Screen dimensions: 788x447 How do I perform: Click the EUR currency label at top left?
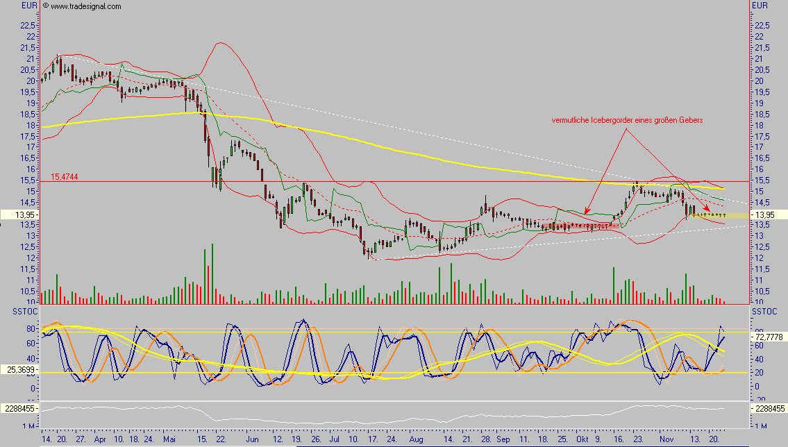click(x=29, y=6)
